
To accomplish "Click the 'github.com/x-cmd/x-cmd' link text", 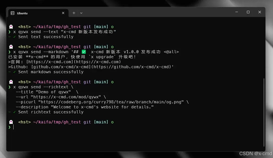I will (x=61, y=67).
